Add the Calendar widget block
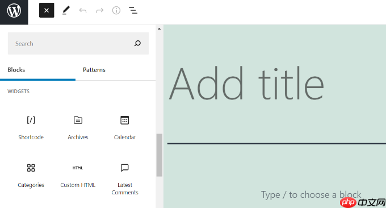The width and height of the screenshot is (386, 208). point(124,128)
